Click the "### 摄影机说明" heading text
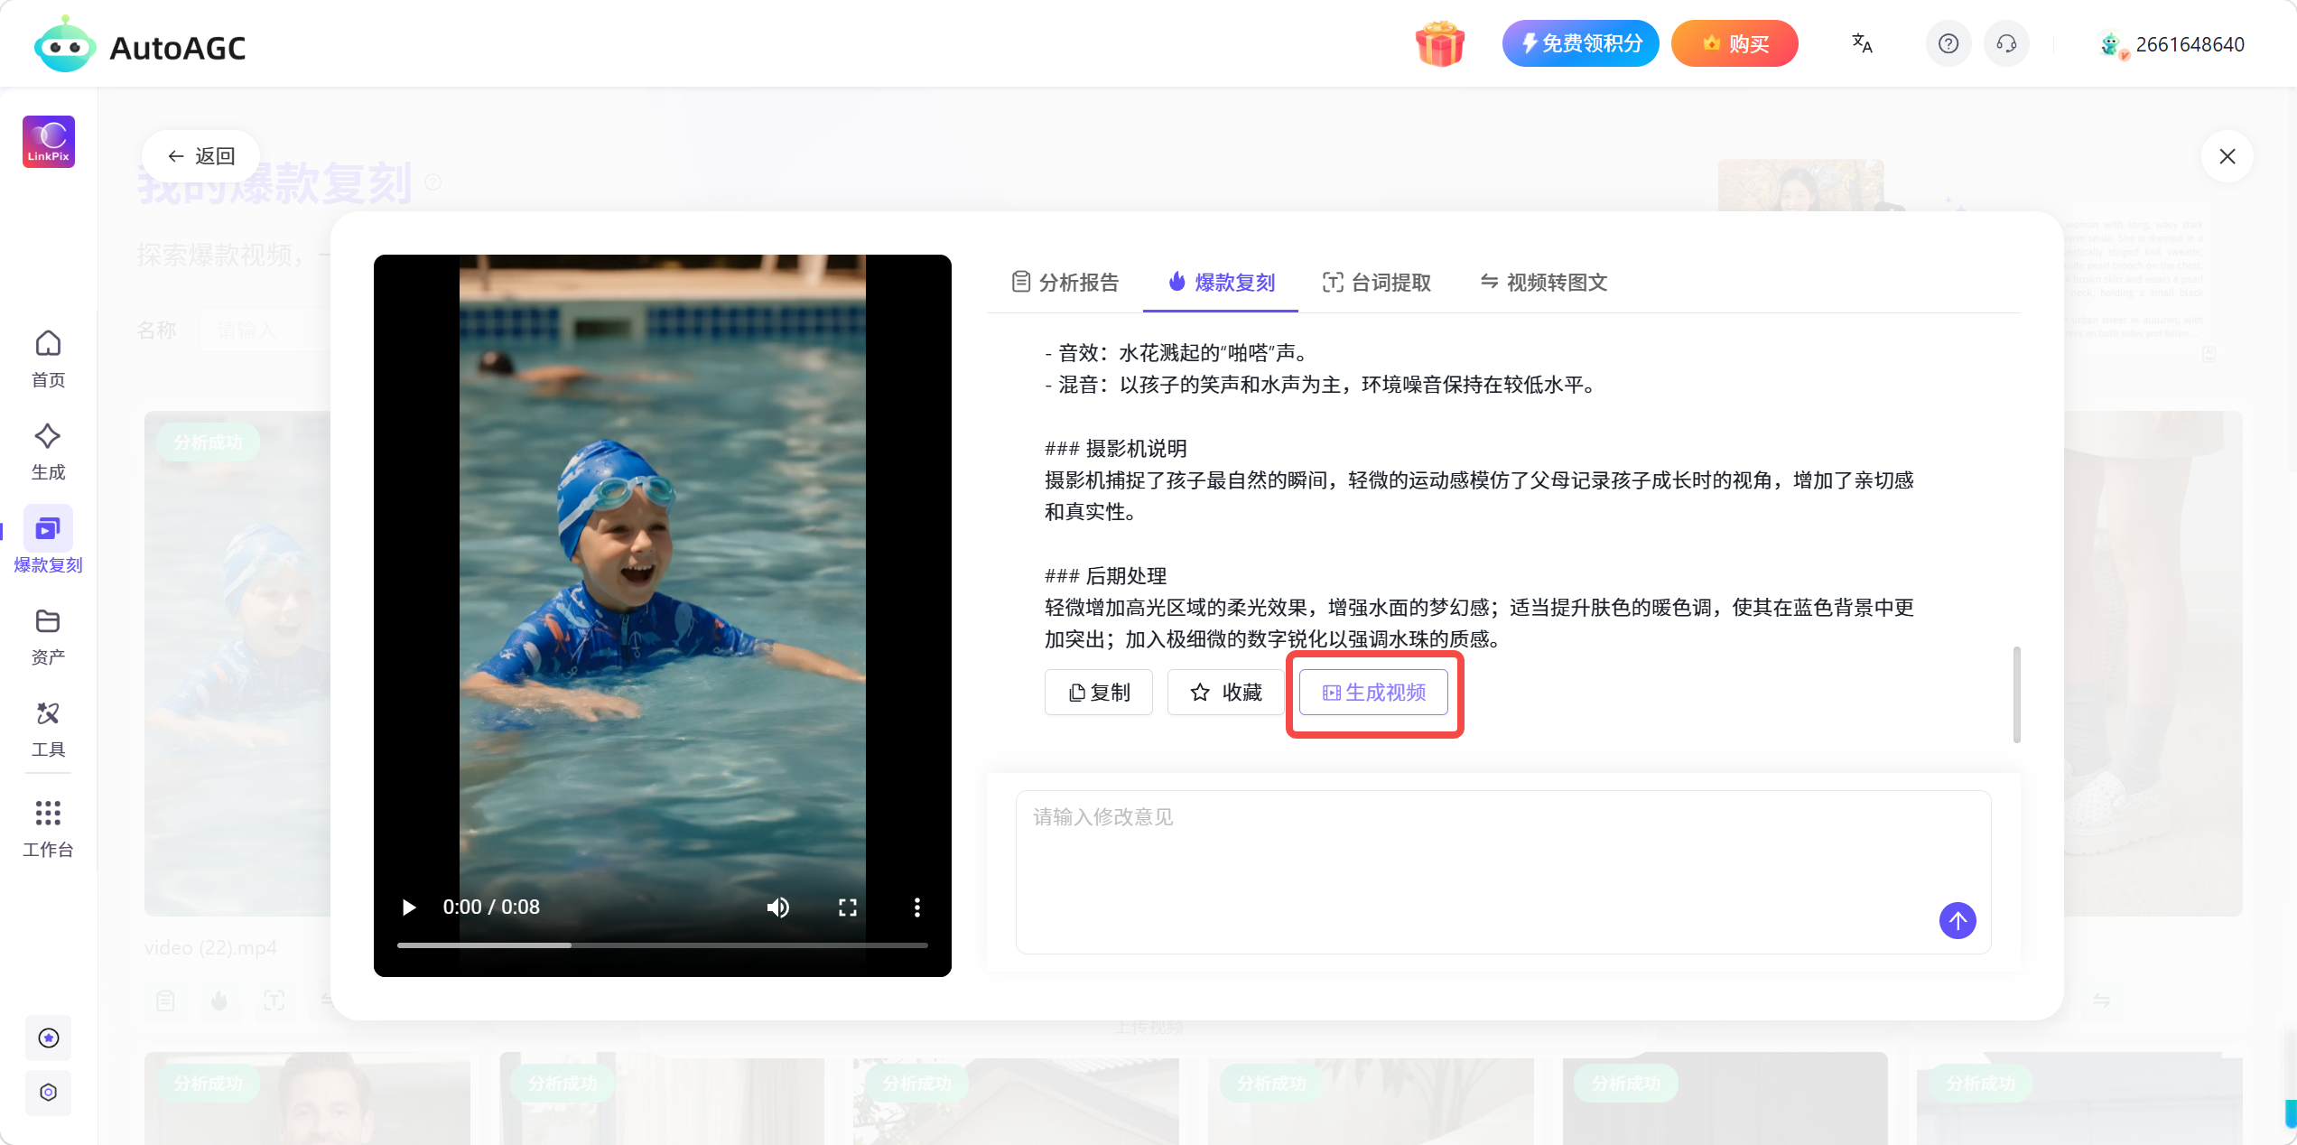The width and height of the screenshot is (2297, 1145). (x=1115, y=448)
